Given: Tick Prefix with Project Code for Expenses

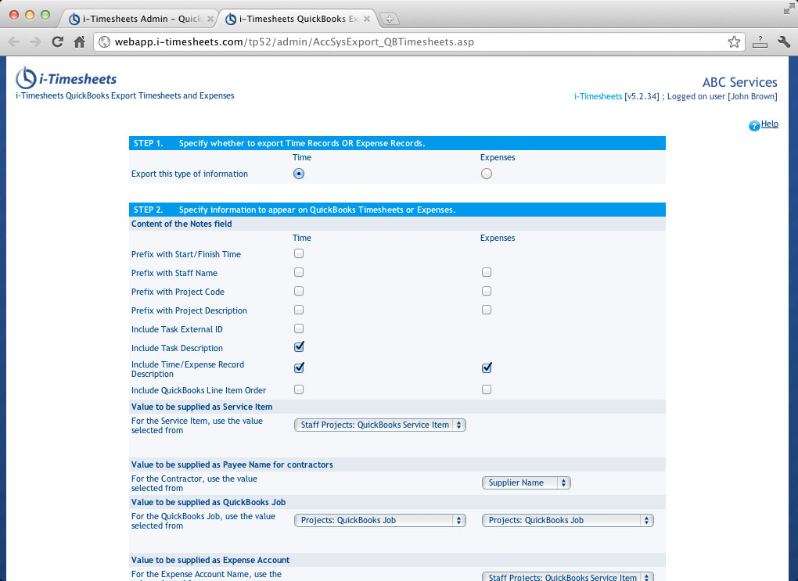Looking at the screenshot, I should (x=487, y=291).
